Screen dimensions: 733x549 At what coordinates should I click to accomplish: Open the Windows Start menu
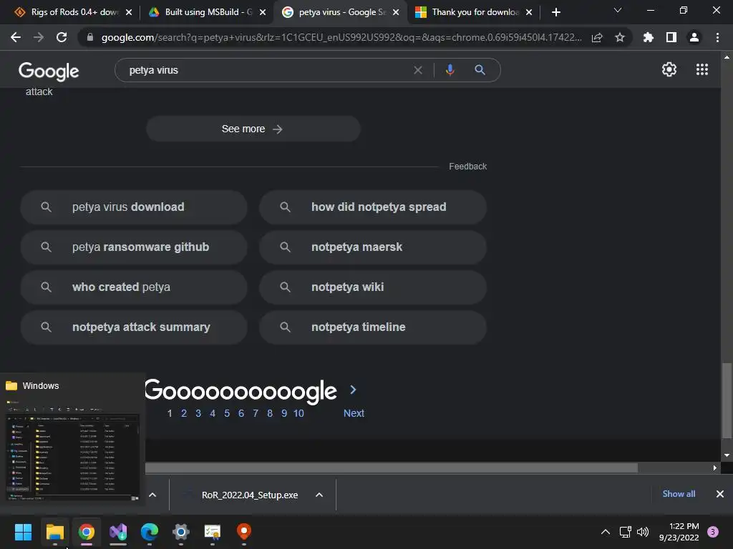click(x=23, y=532)
